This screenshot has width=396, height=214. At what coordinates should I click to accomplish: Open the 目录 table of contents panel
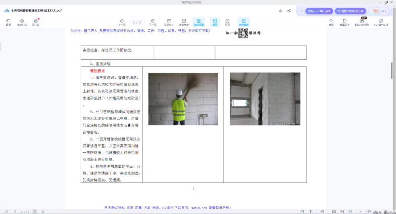pos(8,22)
